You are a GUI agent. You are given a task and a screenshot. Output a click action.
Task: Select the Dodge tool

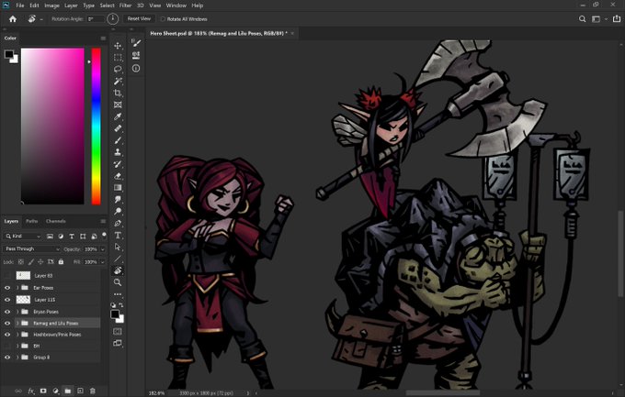tap(118, 211)
